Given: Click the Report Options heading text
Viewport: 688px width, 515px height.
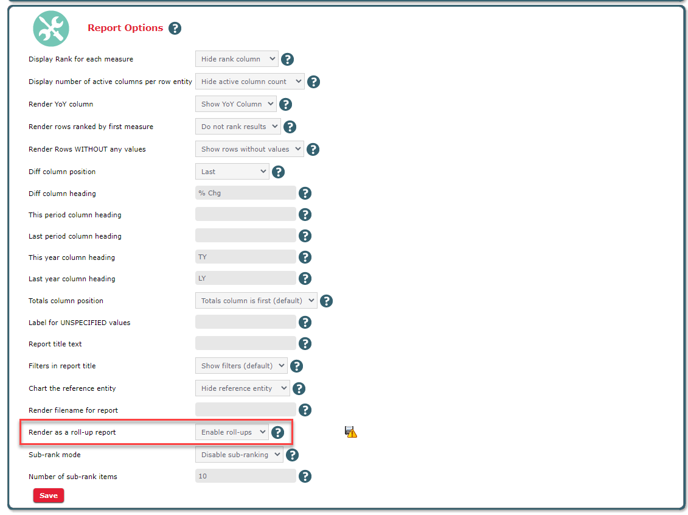Looking at the screenshot, I should 125,28.
